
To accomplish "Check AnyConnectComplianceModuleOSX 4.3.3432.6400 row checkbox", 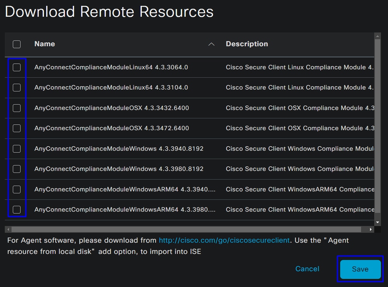I will coord(17,108).
